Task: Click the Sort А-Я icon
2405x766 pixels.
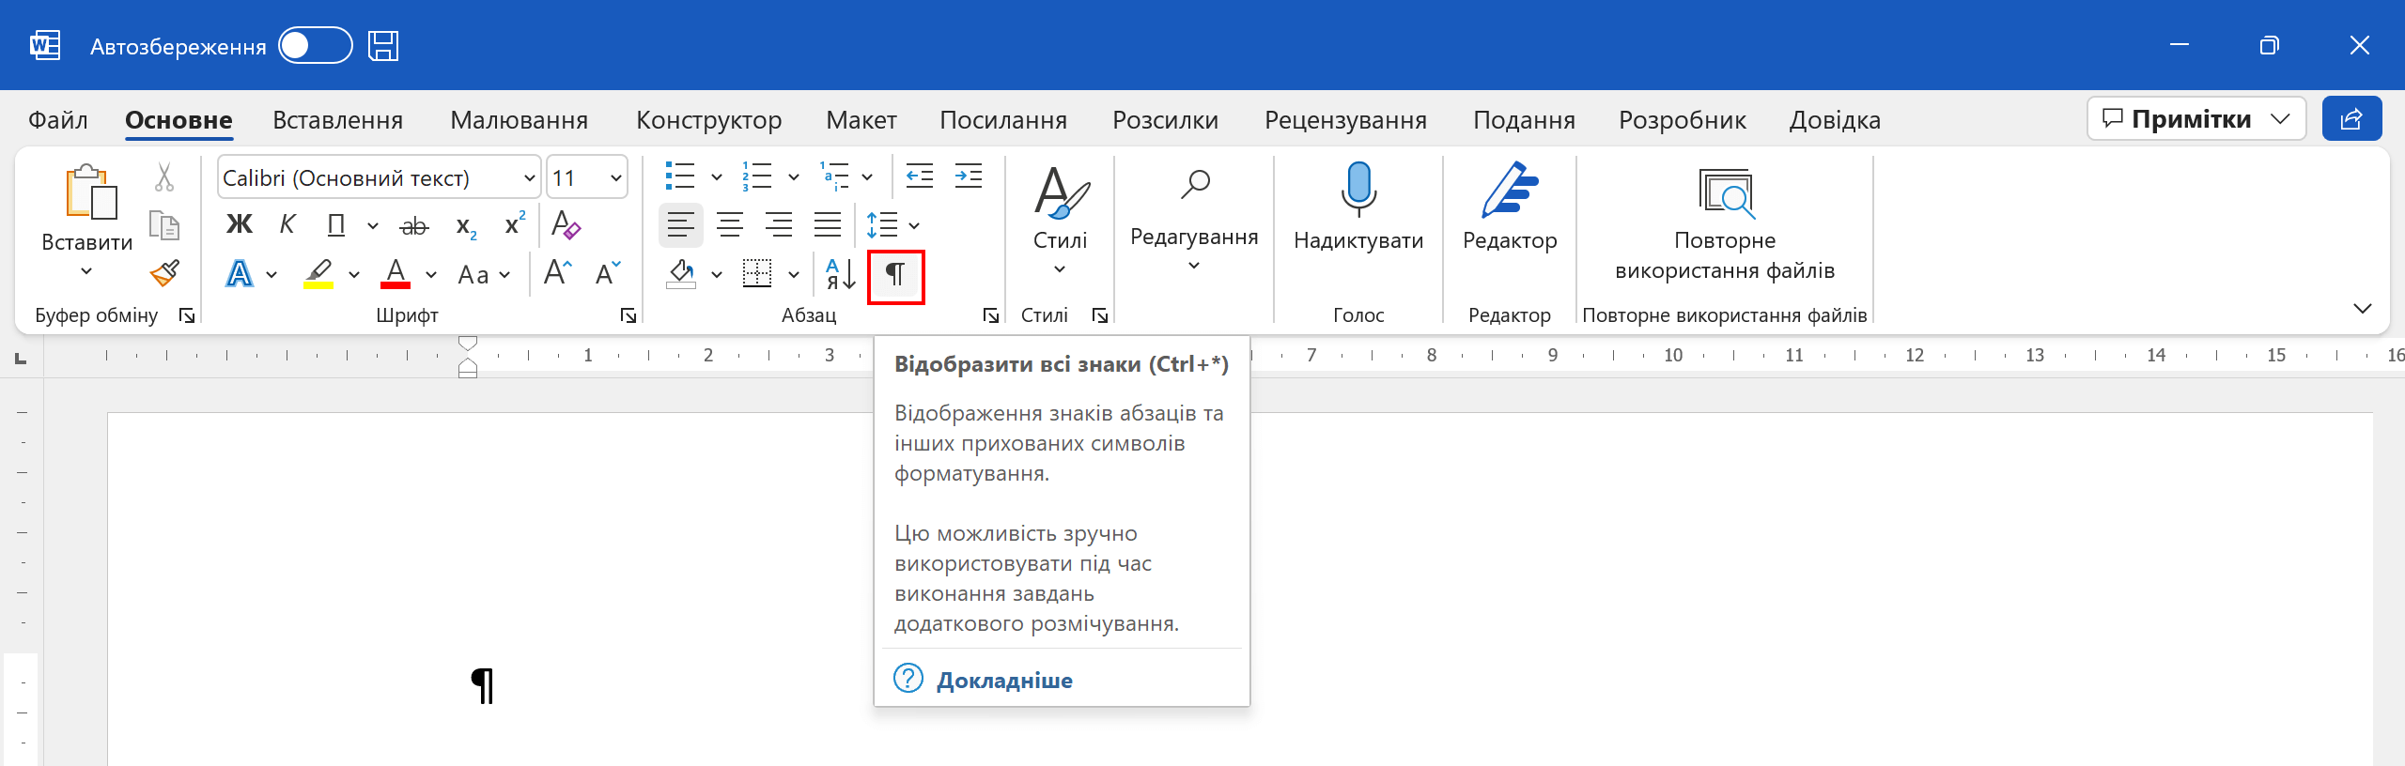Action: tap(841, 273)
